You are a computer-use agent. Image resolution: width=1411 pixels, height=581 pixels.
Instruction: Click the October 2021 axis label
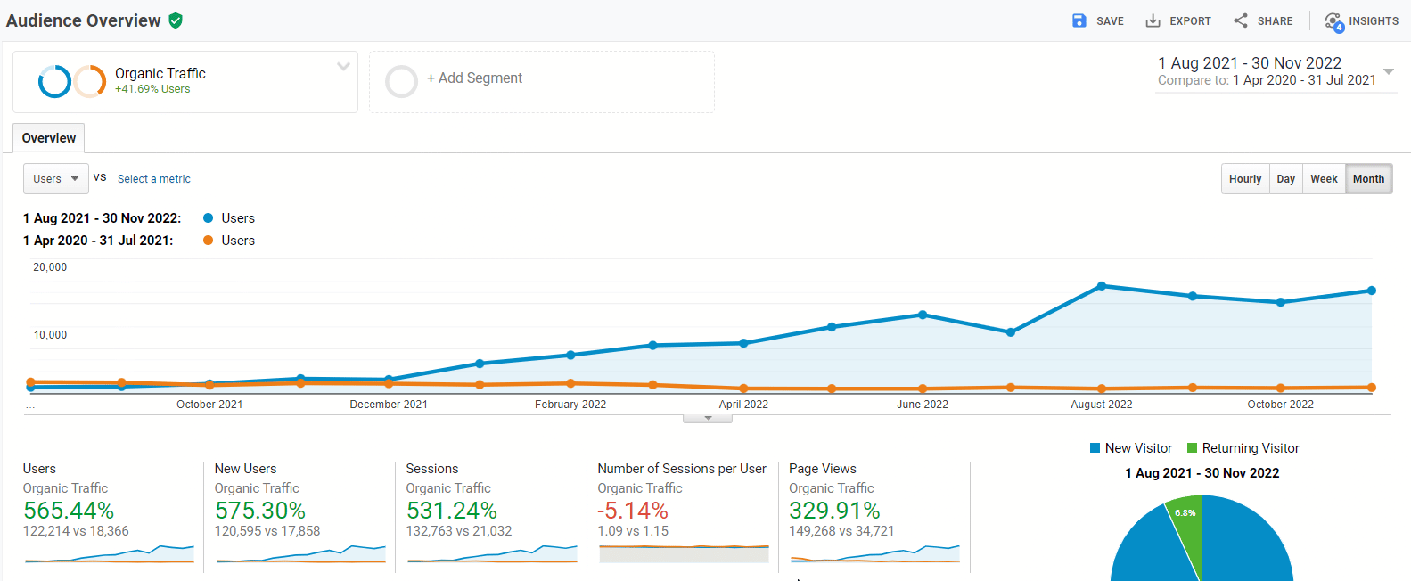[209, 405]
